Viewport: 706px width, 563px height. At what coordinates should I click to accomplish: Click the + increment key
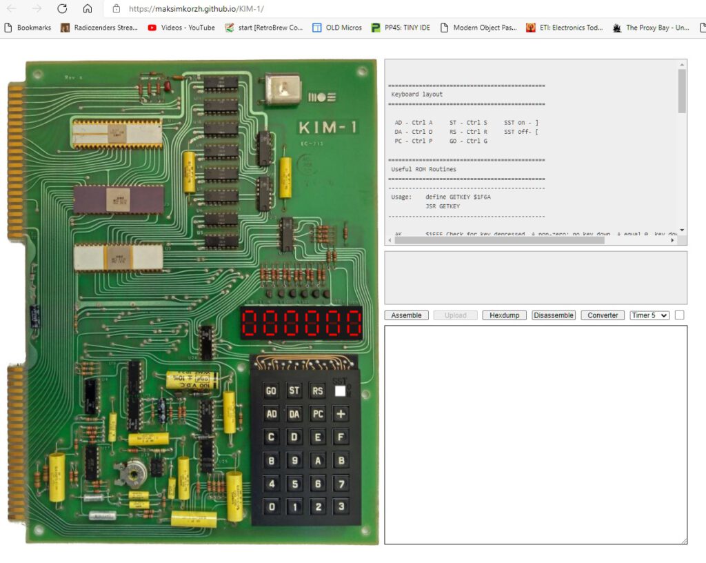pyautogui.click(x=341, y=414)
